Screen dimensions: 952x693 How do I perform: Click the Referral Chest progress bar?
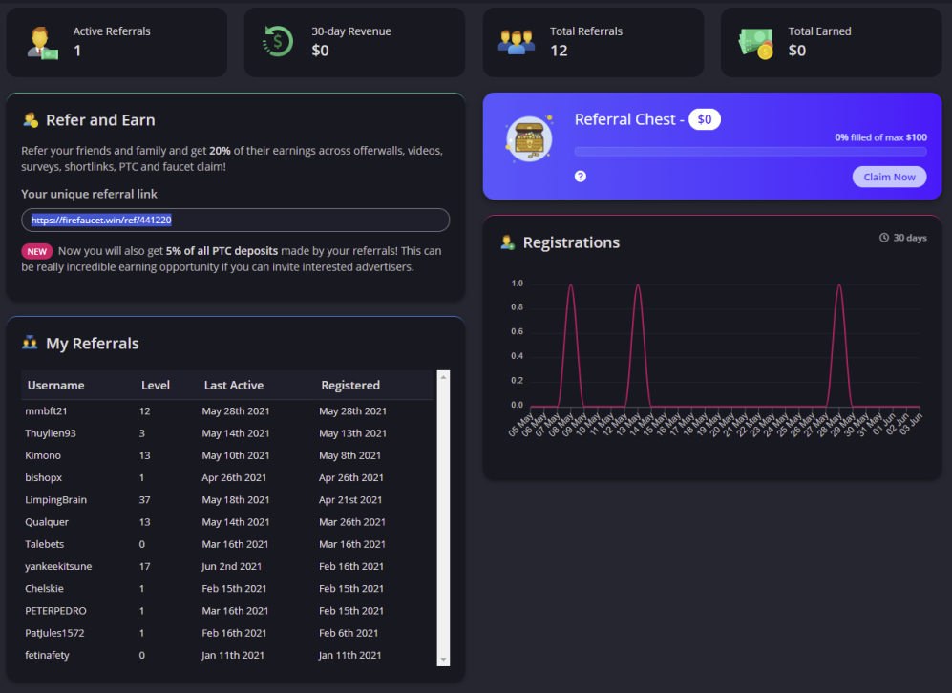[x=751, y=151]
